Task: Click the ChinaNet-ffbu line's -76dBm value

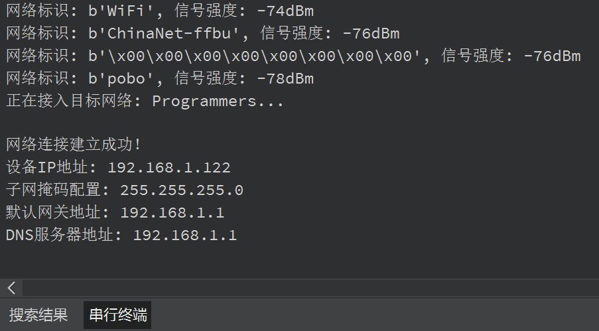Action: pyautogui.click(x=371, y=33)
